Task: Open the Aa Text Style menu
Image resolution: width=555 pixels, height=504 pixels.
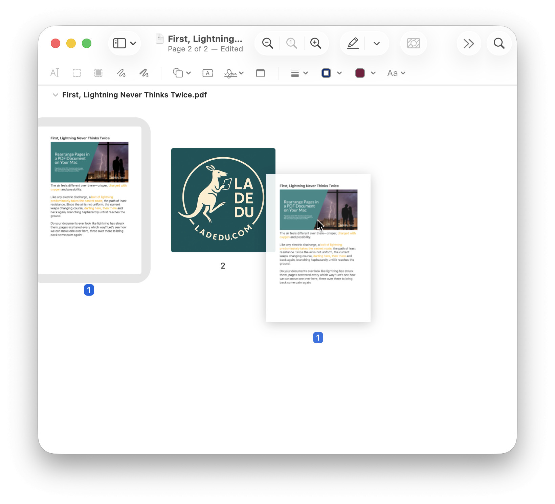Action: [x=396, y=73]
